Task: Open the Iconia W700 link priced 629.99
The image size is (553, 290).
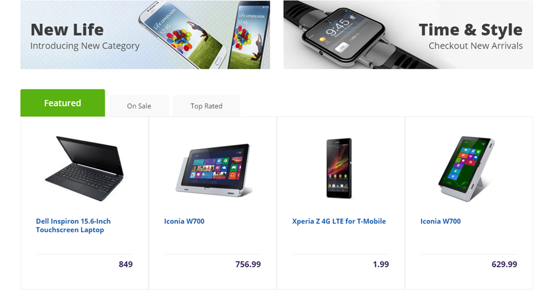Action: pos(441,222)
